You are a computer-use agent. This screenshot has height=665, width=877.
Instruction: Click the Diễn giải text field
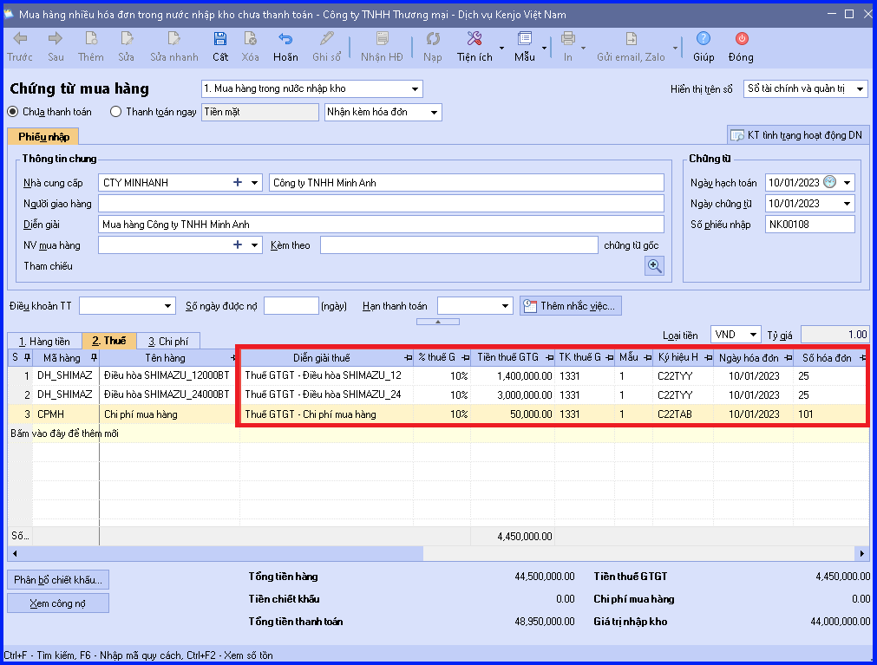click(x=382, y=225)
